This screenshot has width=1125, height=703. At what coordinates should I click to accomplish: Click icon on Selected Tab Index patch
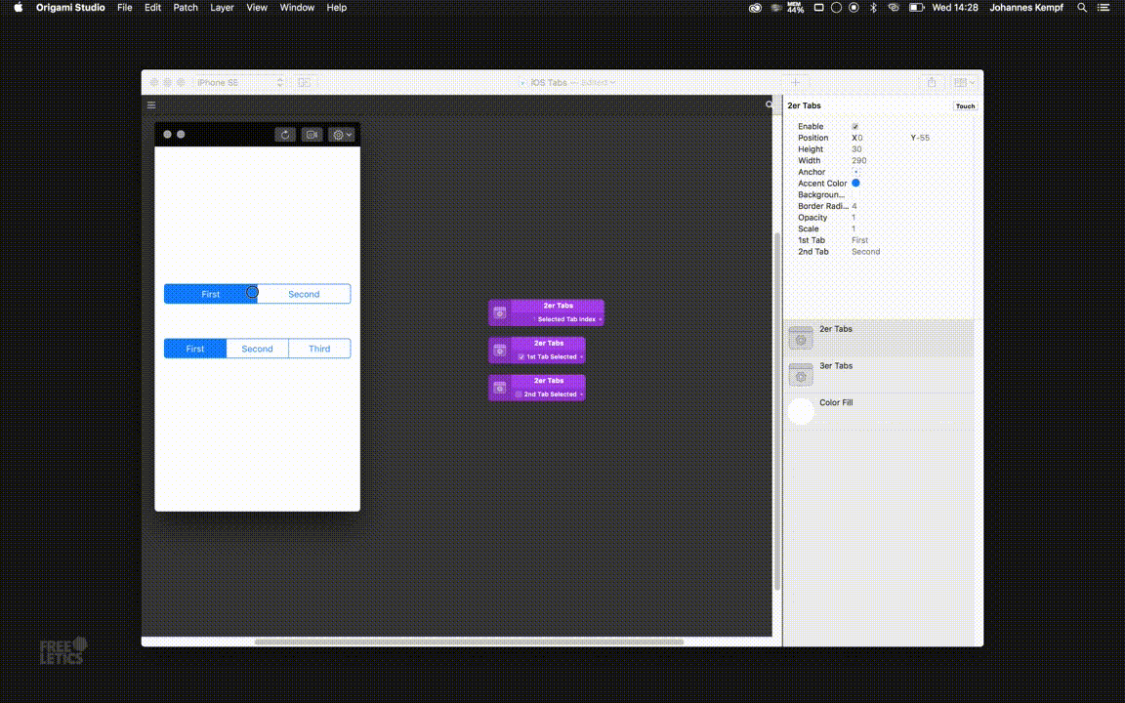pos(500,312)
